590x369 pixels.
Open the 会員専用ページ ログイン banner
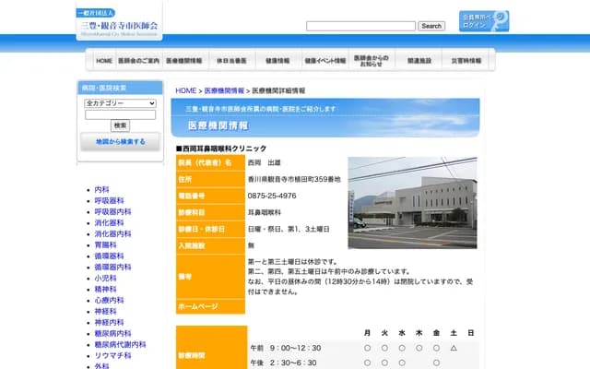pyautogui.click(x=483, y=21)
